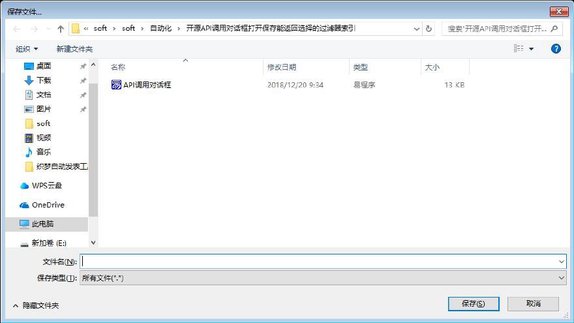
Task: Unpin 文档 using its pin icon
Action: (83, 95)
